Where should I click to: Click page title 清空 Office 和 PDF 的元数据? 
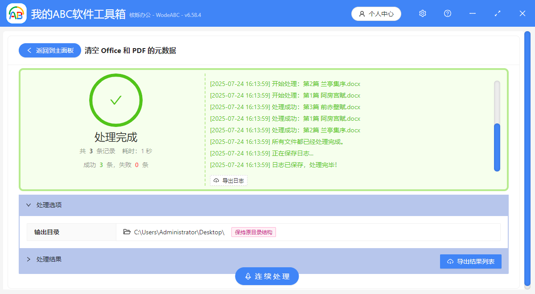click(x=130, y=51)
